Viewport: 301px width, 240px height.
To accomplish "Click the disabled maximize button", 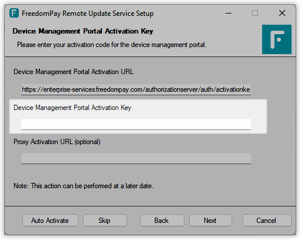I will [x=255, y=14].
